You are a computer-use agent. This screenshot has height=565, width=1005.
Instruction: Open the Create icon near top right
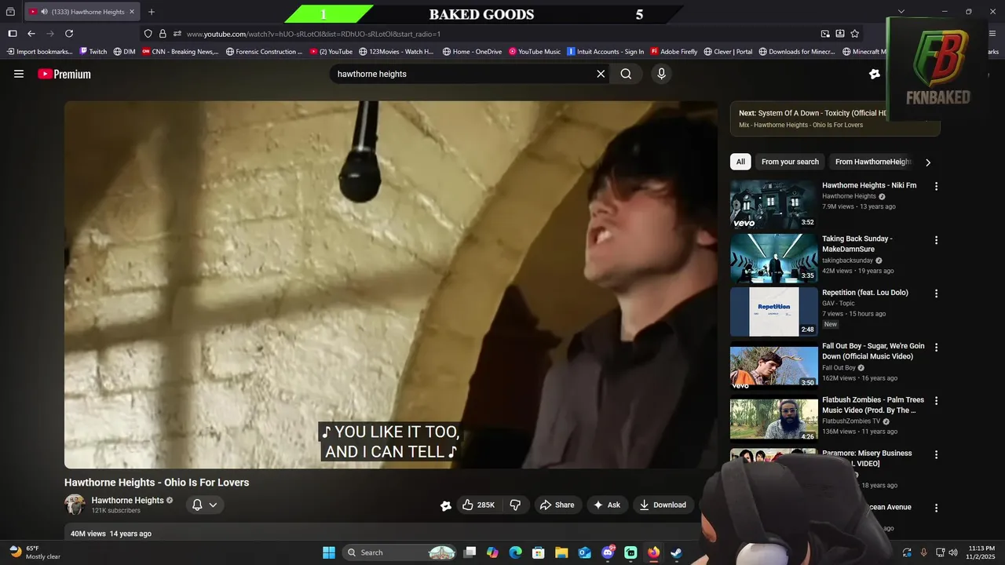coord(875,74)
